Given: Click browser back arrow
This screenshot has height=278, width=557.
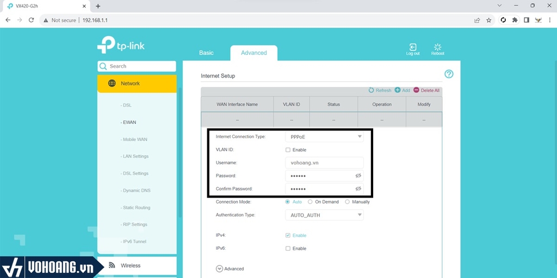Looking at the screenshot, I should point(8,20).
